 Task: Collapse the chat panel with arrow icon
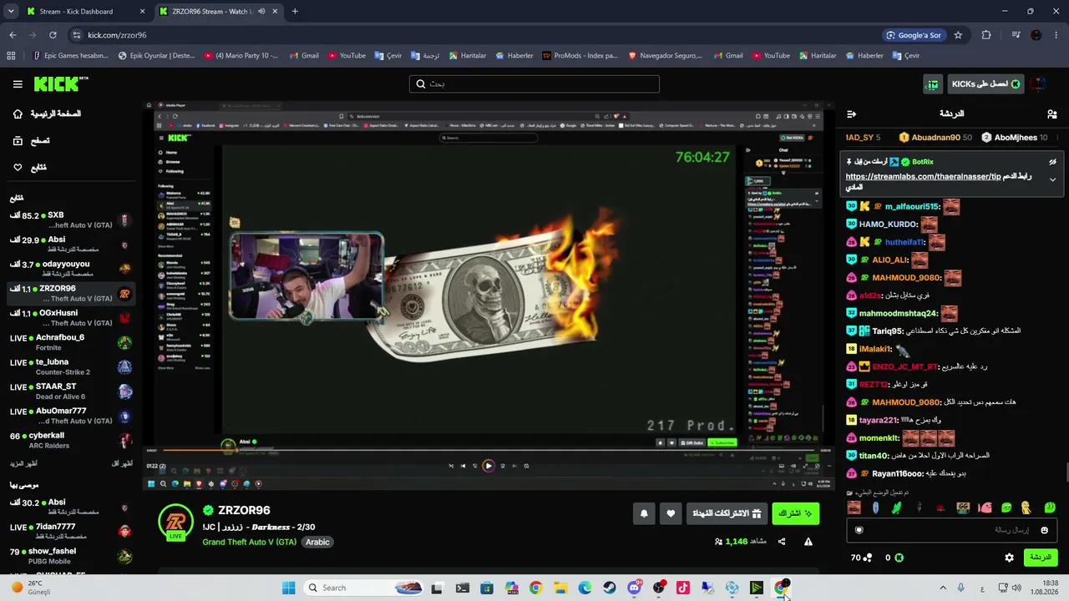tap(851, 114)
